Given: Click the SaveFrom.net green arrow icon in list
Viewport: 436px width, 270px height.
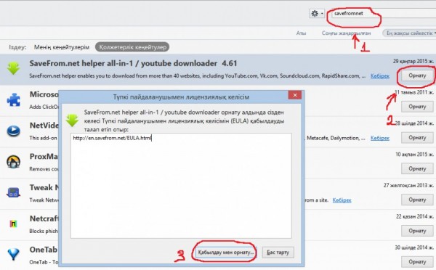Looking at the screenshot, I should pos(13,68).
